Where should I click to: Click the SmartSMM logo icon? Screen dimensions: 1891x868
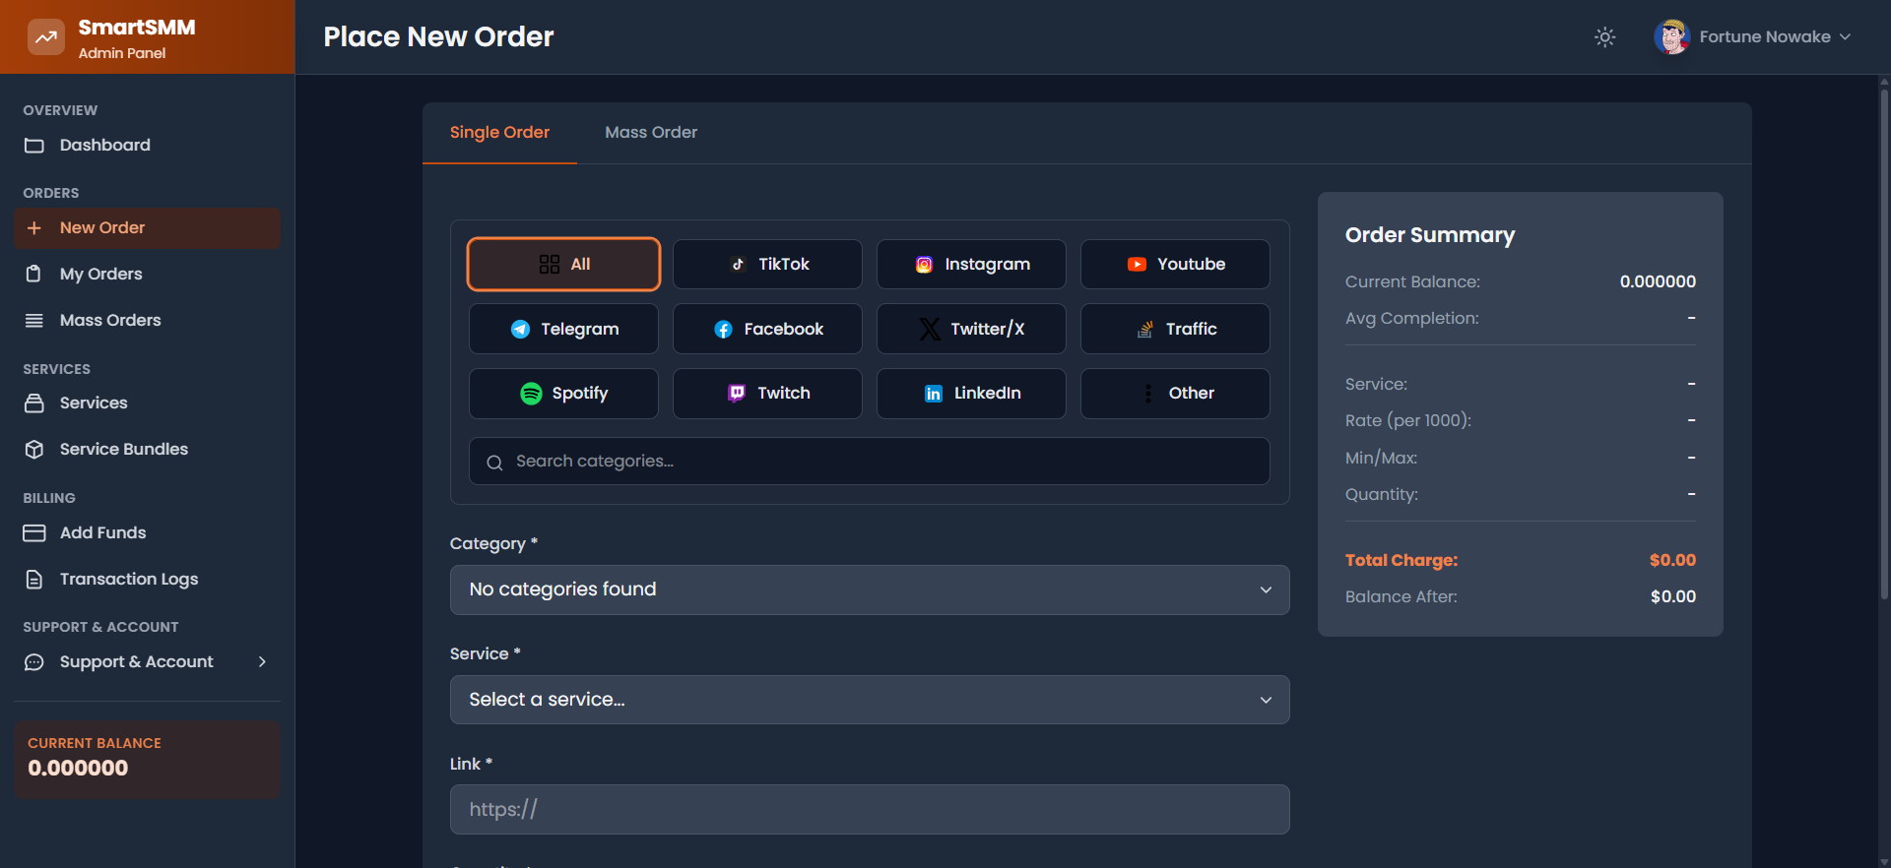tap(45, 37)
